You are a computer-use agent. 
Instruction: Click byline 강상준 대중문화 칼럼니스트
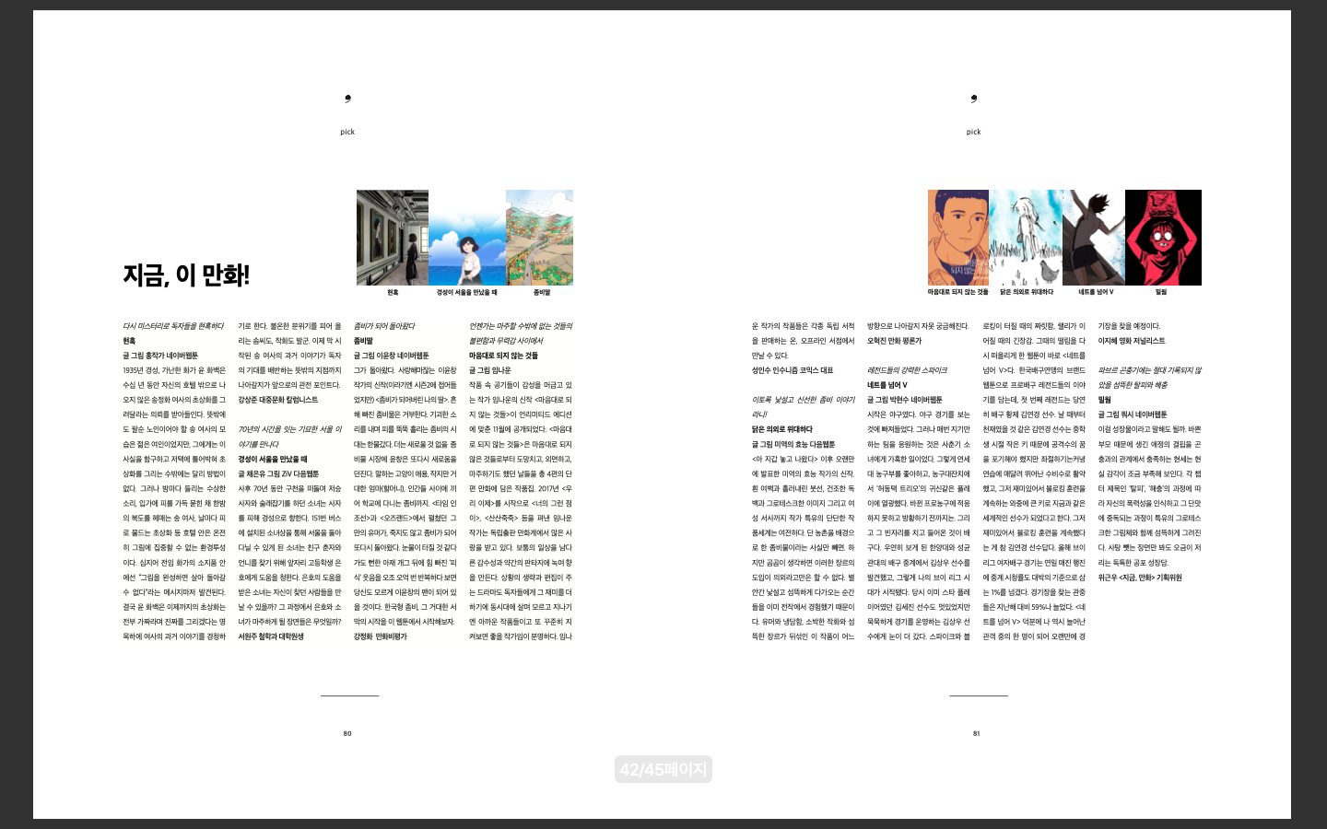click(x=278, y=400)
